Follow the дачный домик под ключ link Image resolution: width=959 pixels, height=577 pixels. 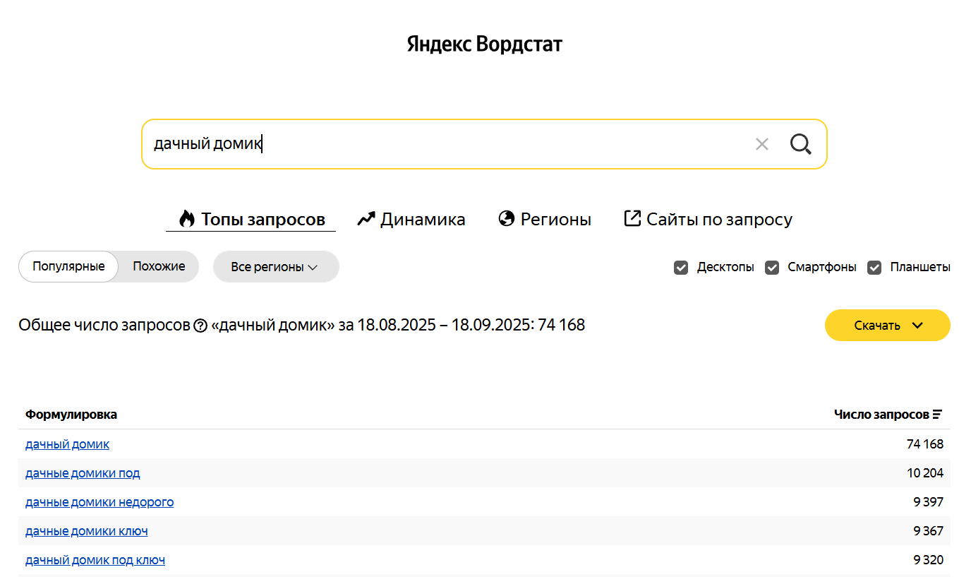coord(95,560)
